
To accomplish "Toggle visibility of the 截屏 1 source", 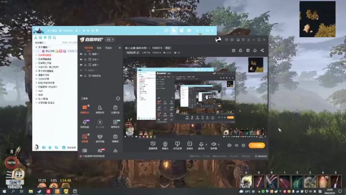I will [81, 54].
